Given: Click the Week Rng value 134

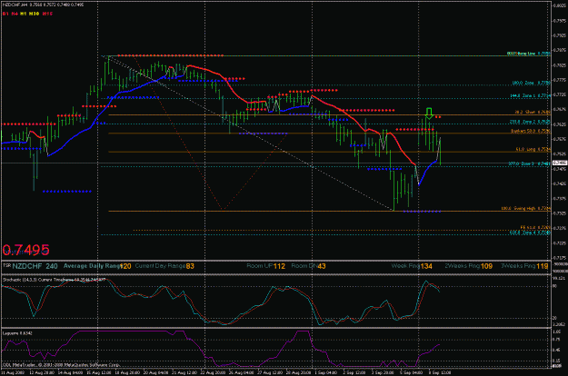Looking at the screenshot, I should [x=426, y=266].
